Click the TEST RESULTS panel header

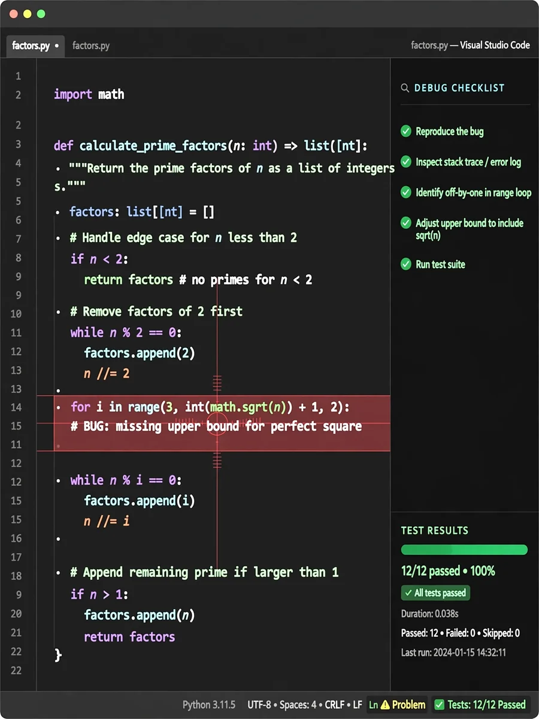click(435, 530)
